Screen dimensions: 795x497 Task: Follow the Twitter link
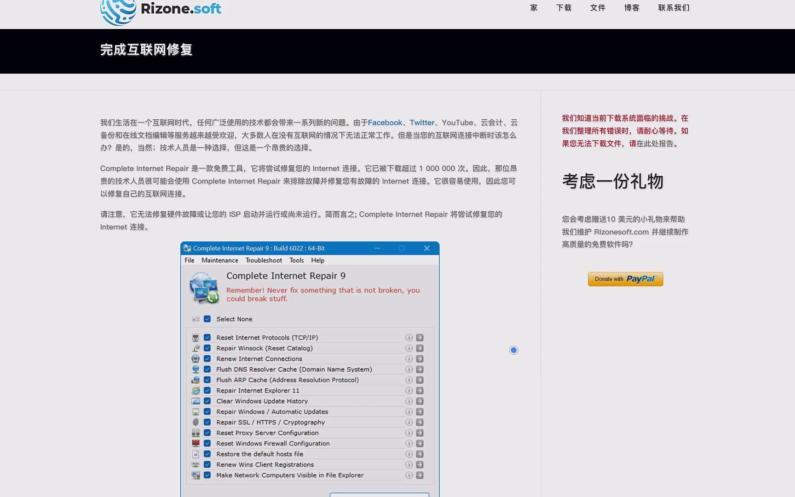point(422,123)
